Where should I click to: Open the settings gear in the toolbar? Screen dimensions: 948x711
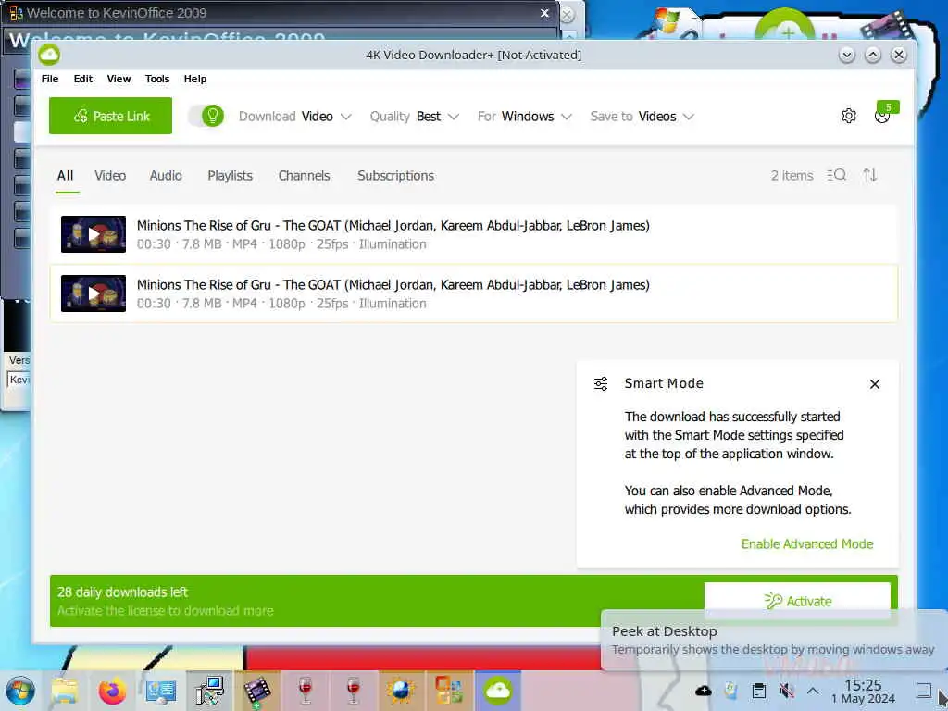(x=848, y=116)
